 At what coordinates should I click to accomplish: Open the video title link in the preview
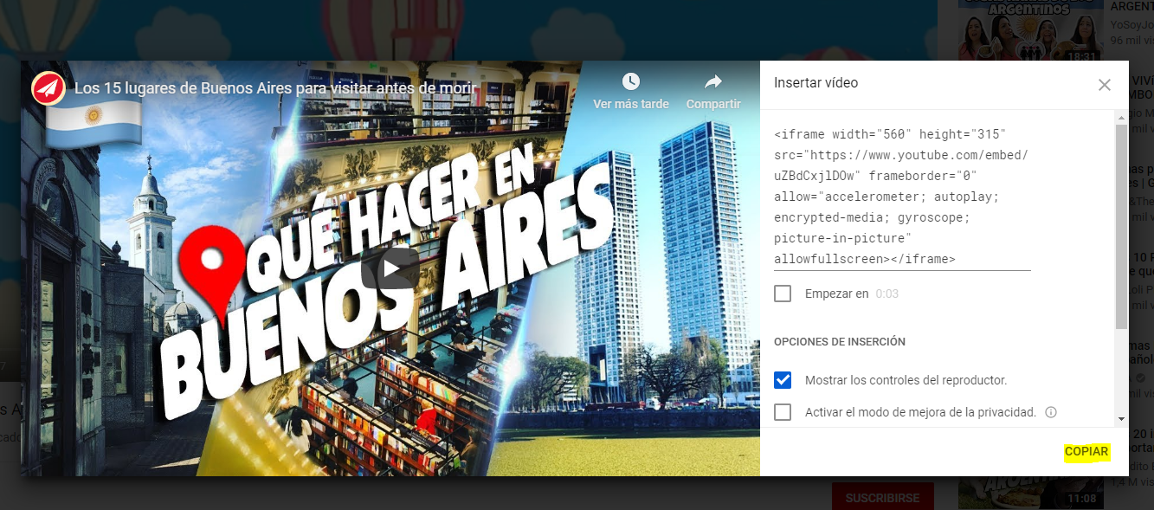(274, 88)
